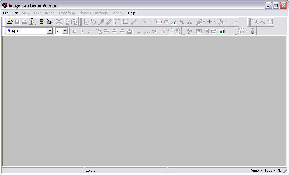Screen dimensions: 289x175
Task: Open the Edit menu
Action: pos(15,13)
